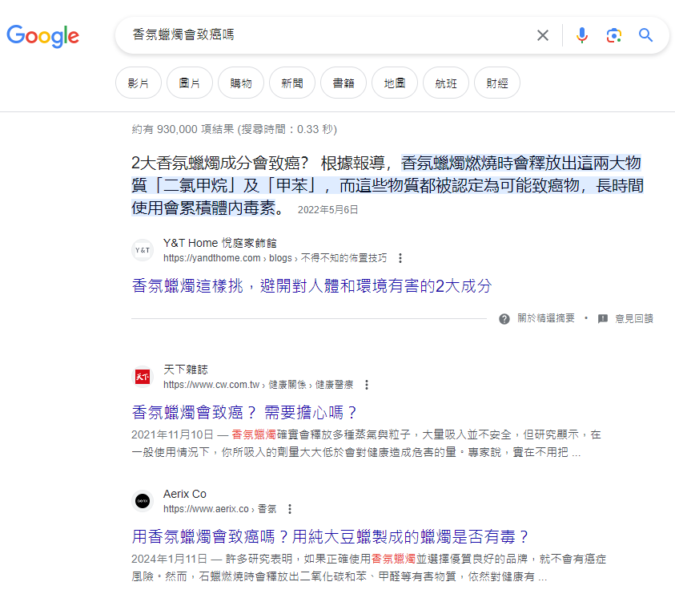Click the 天下雜誌 site name
This screenshot has height=598, width=675.
coord(186,370)
